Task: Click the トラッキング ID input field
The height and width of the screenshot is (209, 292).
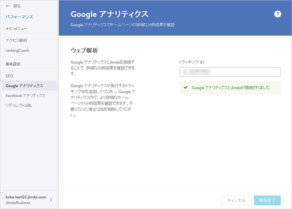Action: tap(230, 72)
